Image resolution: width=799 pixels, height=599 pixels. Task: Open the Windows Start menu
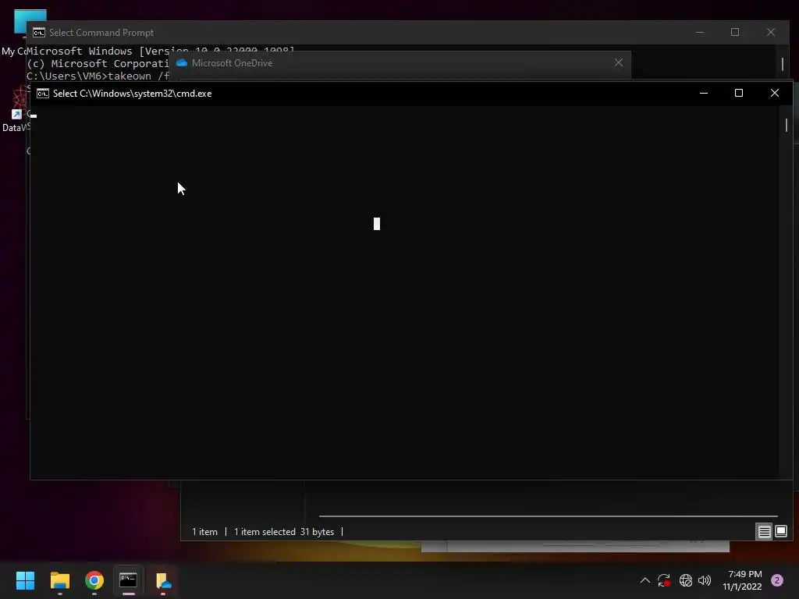pos(25,580)
